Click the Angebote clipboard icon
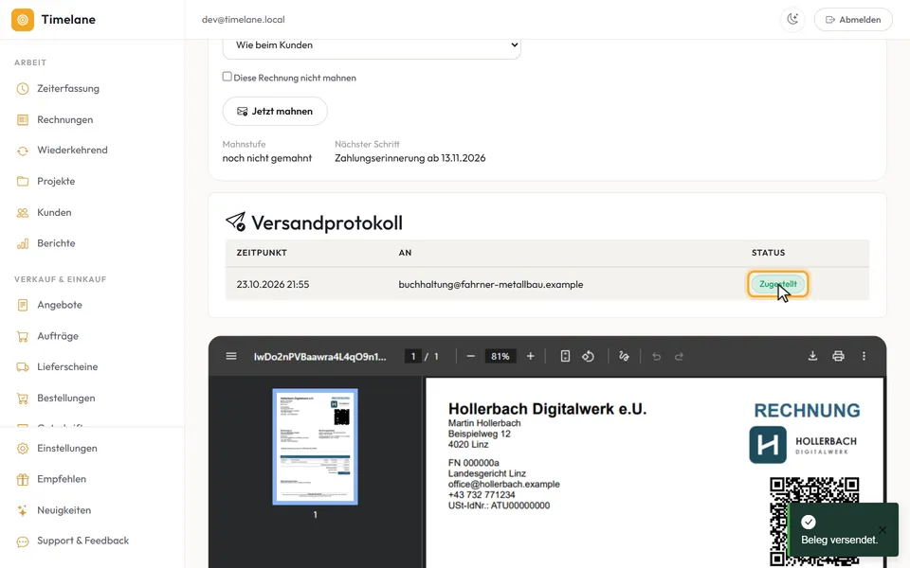 23,305
